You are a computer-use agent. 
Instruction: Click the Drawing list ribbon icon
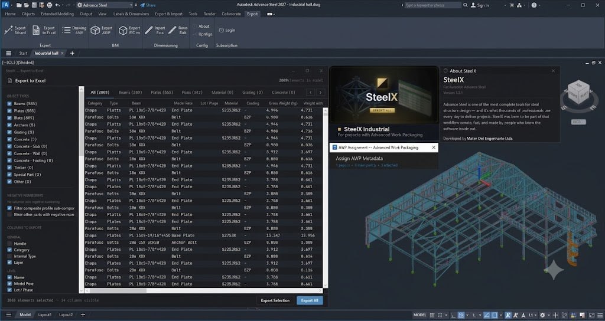pyautogui.click(x=66, y=30)
